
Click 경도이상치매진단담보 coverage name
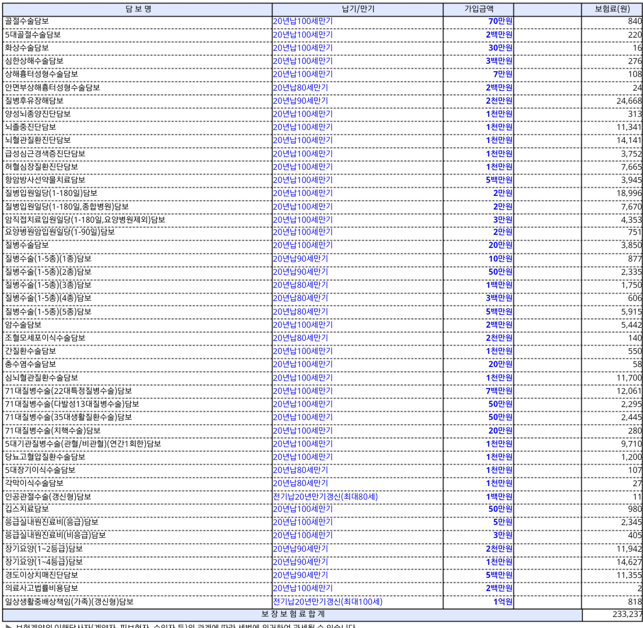[x=41, y=575]
